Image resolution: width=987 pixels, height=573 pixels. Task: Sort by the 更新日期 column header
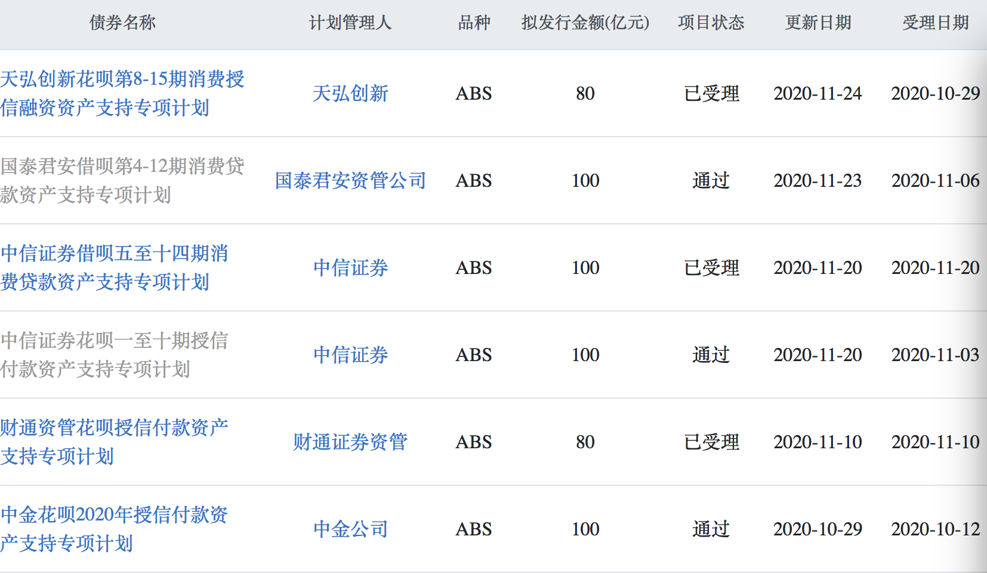coord(818,23)
